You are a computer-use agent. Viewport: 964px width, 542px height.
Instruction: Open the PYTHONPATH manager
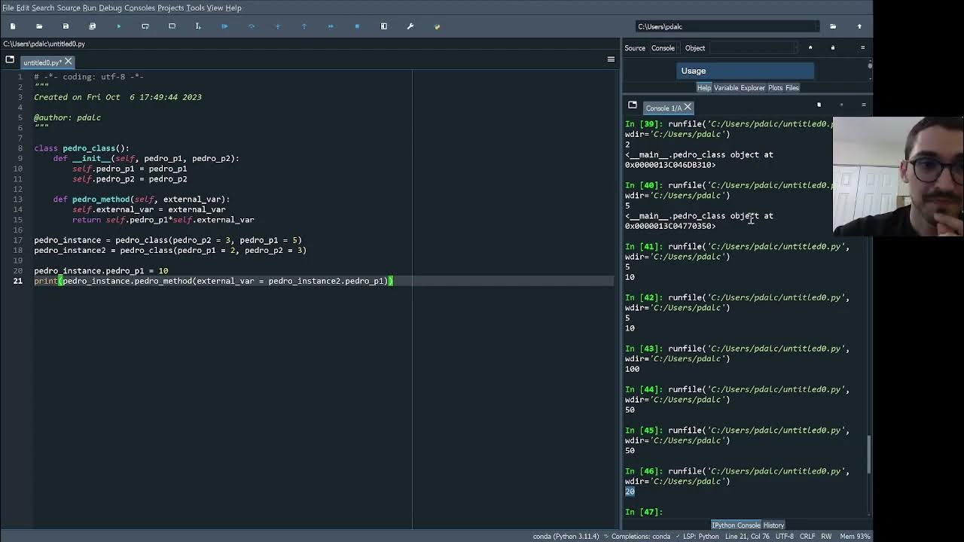437,26
